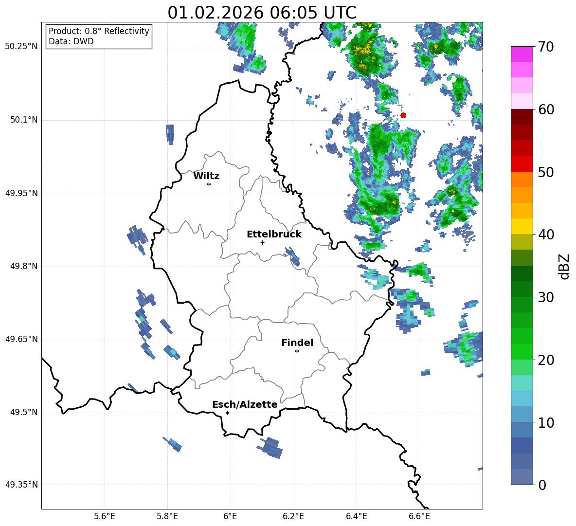
Task: Click the light blue colorbar segment above 10
Action: coord(522,414)
